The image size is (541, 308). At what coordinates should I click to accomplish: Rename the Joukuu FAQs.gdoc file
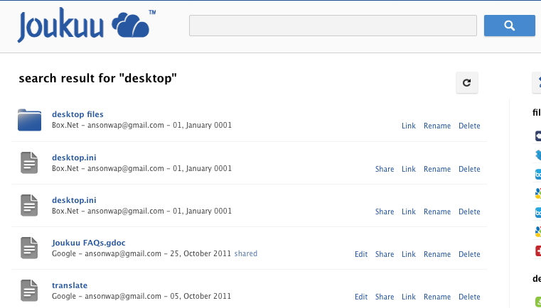click(x=437, y=254)
